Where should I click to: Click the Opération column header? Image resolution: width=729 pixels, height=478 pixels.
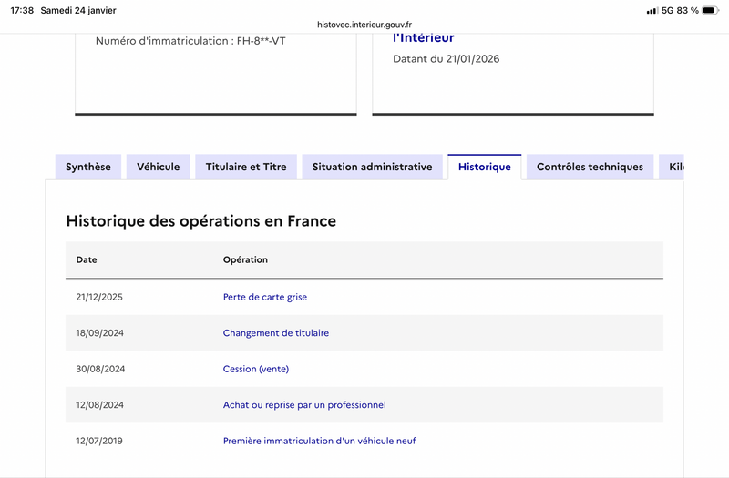coord(245,259)
